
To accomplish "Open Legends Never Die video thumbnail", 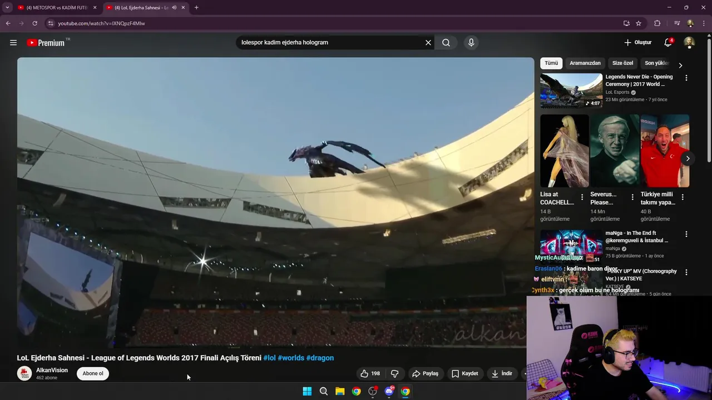I will point(571,91).
